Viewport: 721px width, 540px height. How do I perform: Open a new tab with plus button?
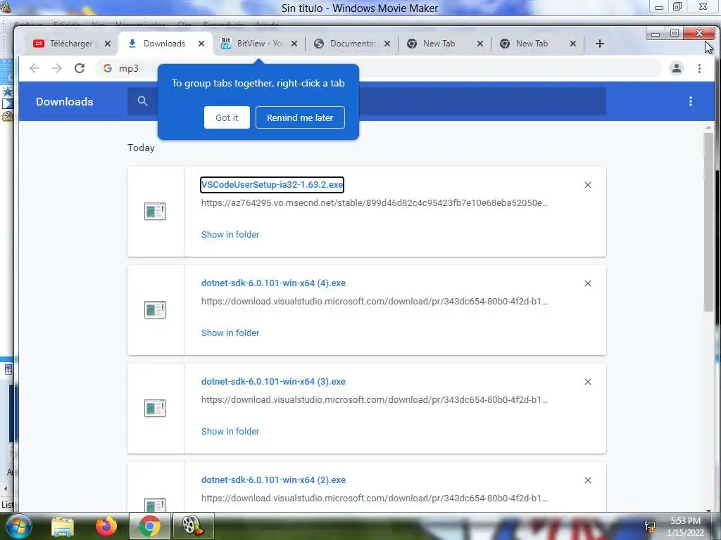pos(600,44)
